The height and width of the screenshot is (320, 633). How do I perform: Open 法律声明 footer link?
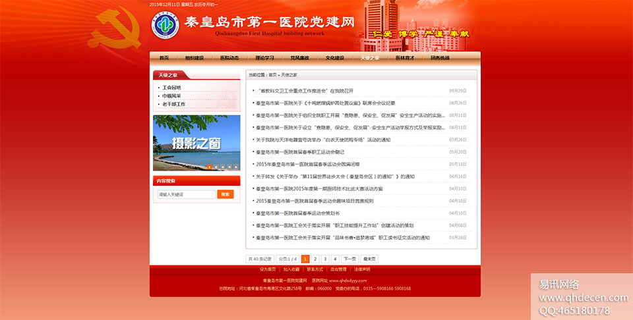362,269
